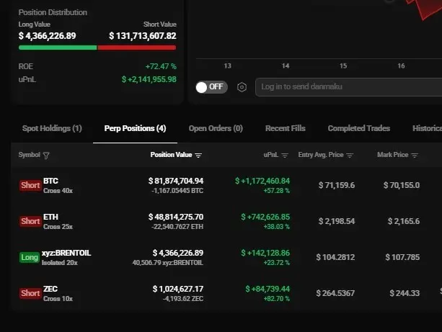Click the ZEC size -4,193.62 ZEC
Image resolution: width=442 pixels, height=332 pixels.
click(x=183, y=299)
